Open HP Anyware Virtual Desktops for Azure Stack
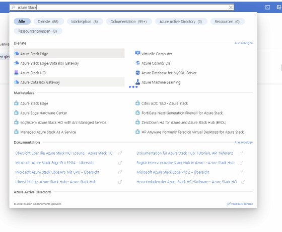This screenshot has width=282, height=232. point(192,132)
